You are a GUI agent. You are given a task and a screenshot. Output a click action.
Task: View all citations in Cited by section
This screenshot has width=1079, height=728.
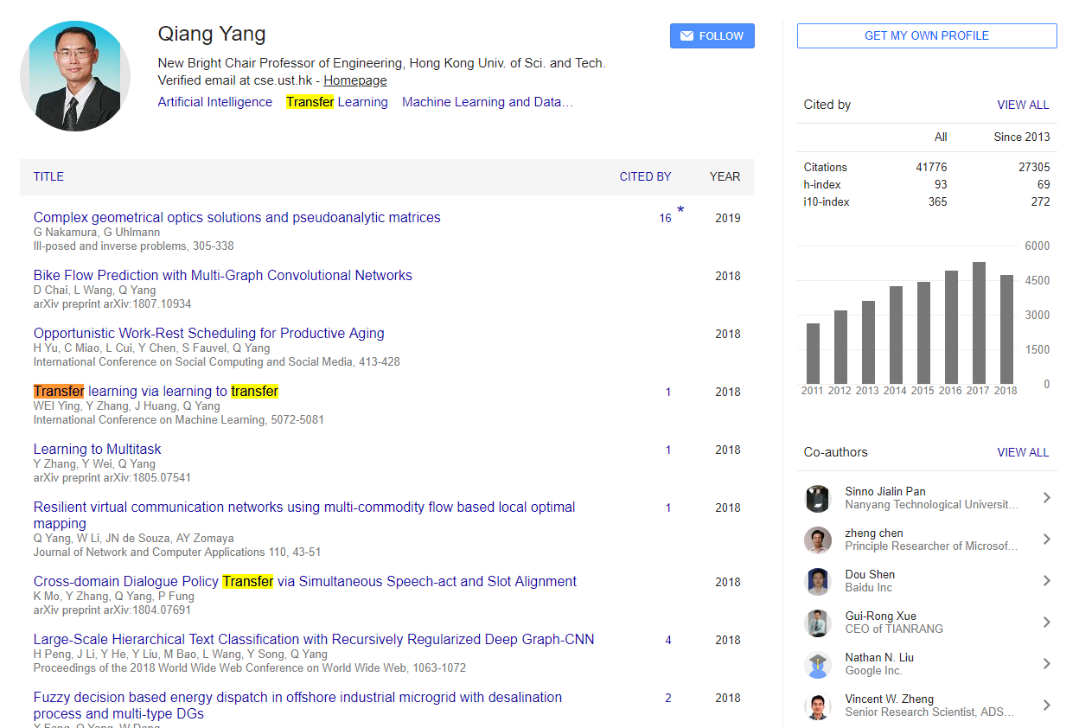pyautogui.click(x=1023, y=105)
